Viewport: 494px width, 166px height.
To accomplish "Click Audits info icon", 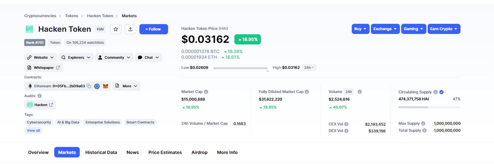I will coord(40,96).
